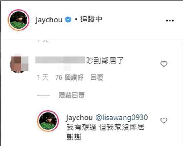This screenshot has width=183, height=146.
Task: View the 76 個讚好 likes list
Action: 69,77
